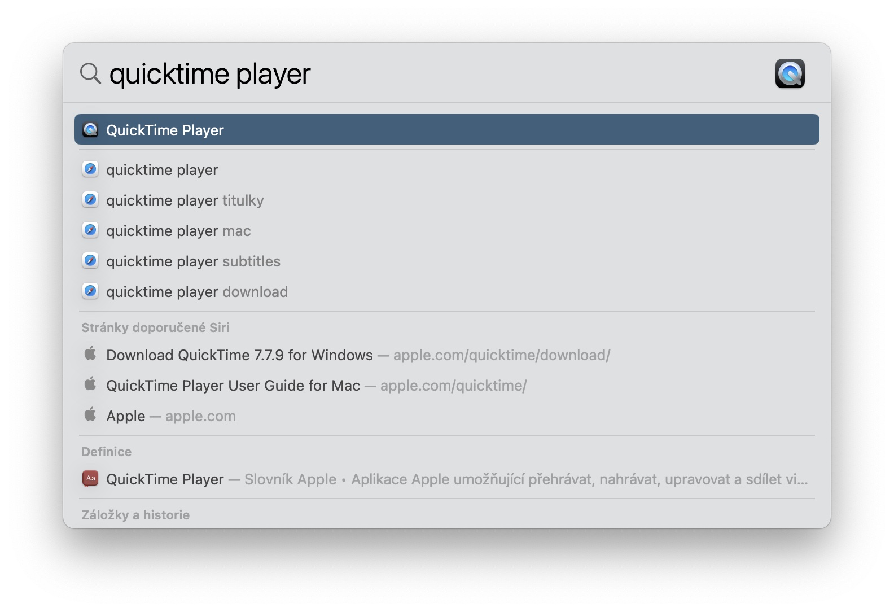Click Safari icon next to "quicktime player download"
This screenshot has height=612, width=894.
90,291
